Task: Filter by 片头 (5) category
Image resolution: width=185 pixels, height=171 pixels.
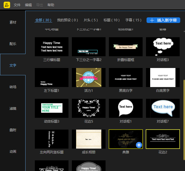Action: pos(91,20)
